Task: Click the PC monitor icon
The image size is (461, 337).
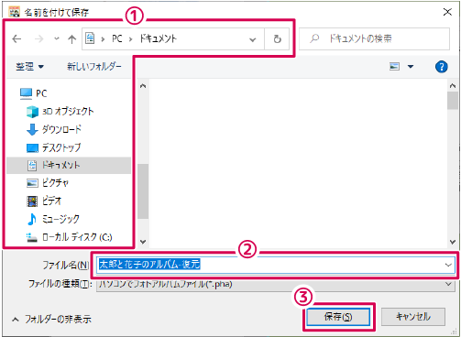Action: [x=26, y=93]
